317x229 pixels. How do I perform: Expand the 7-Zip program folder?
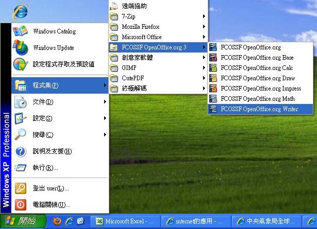158,16
